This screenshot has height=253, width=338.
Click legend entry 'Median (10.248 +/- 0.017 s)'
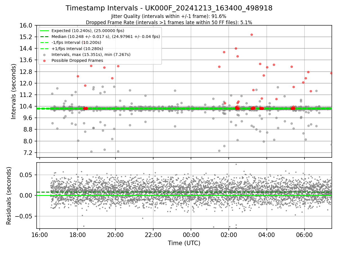point(106,37)
